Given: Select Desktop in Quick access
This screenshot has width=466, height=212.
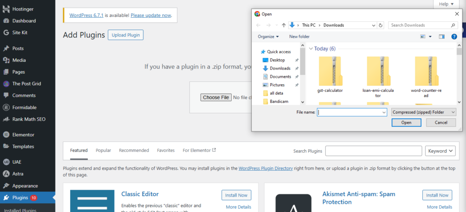Looking at the screenshot, I should tap(277, 60).
